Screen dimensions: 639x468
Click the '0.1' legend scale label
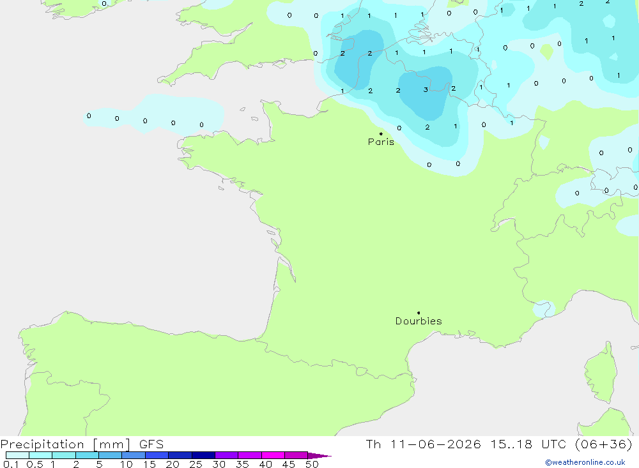[11, 464]
